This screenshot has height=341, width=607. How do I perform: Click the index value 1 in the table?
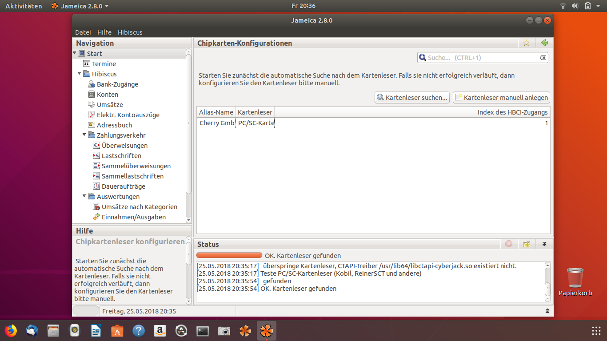pyautogui.click(x=546, y=123)
